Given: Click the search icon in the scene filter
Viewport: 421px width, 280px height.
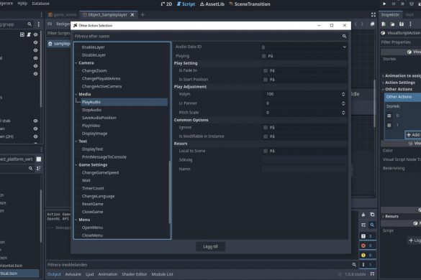Looking at the screenshot, I should coord(30,24).
